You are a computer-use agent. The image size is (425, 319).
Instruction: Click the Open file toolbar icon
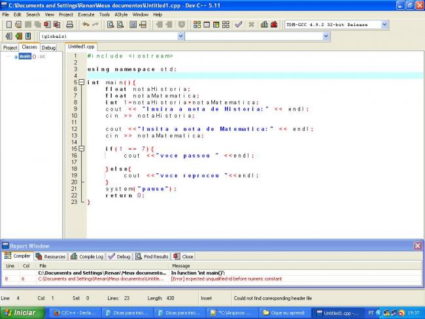click(18, 25)
